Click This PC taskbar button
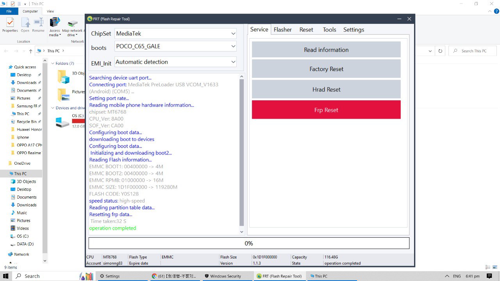Viewport: 500px width, 281px height. click(x=332, y=276)
